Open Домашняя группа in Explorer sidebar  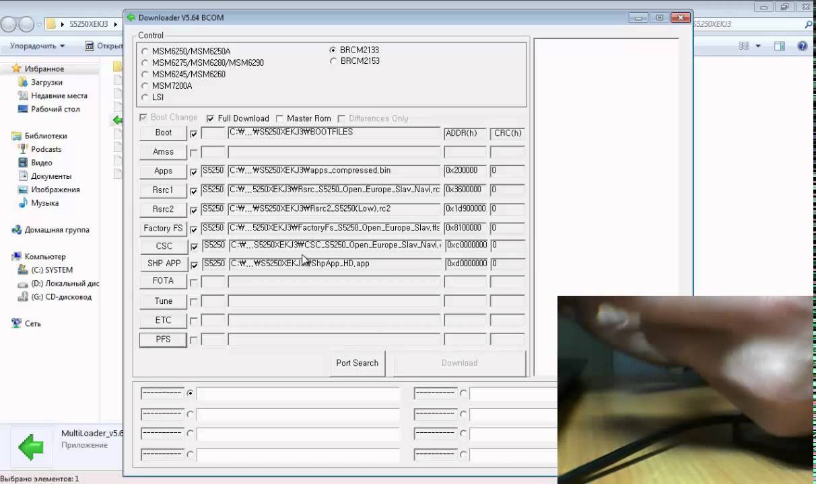point(57,230)
